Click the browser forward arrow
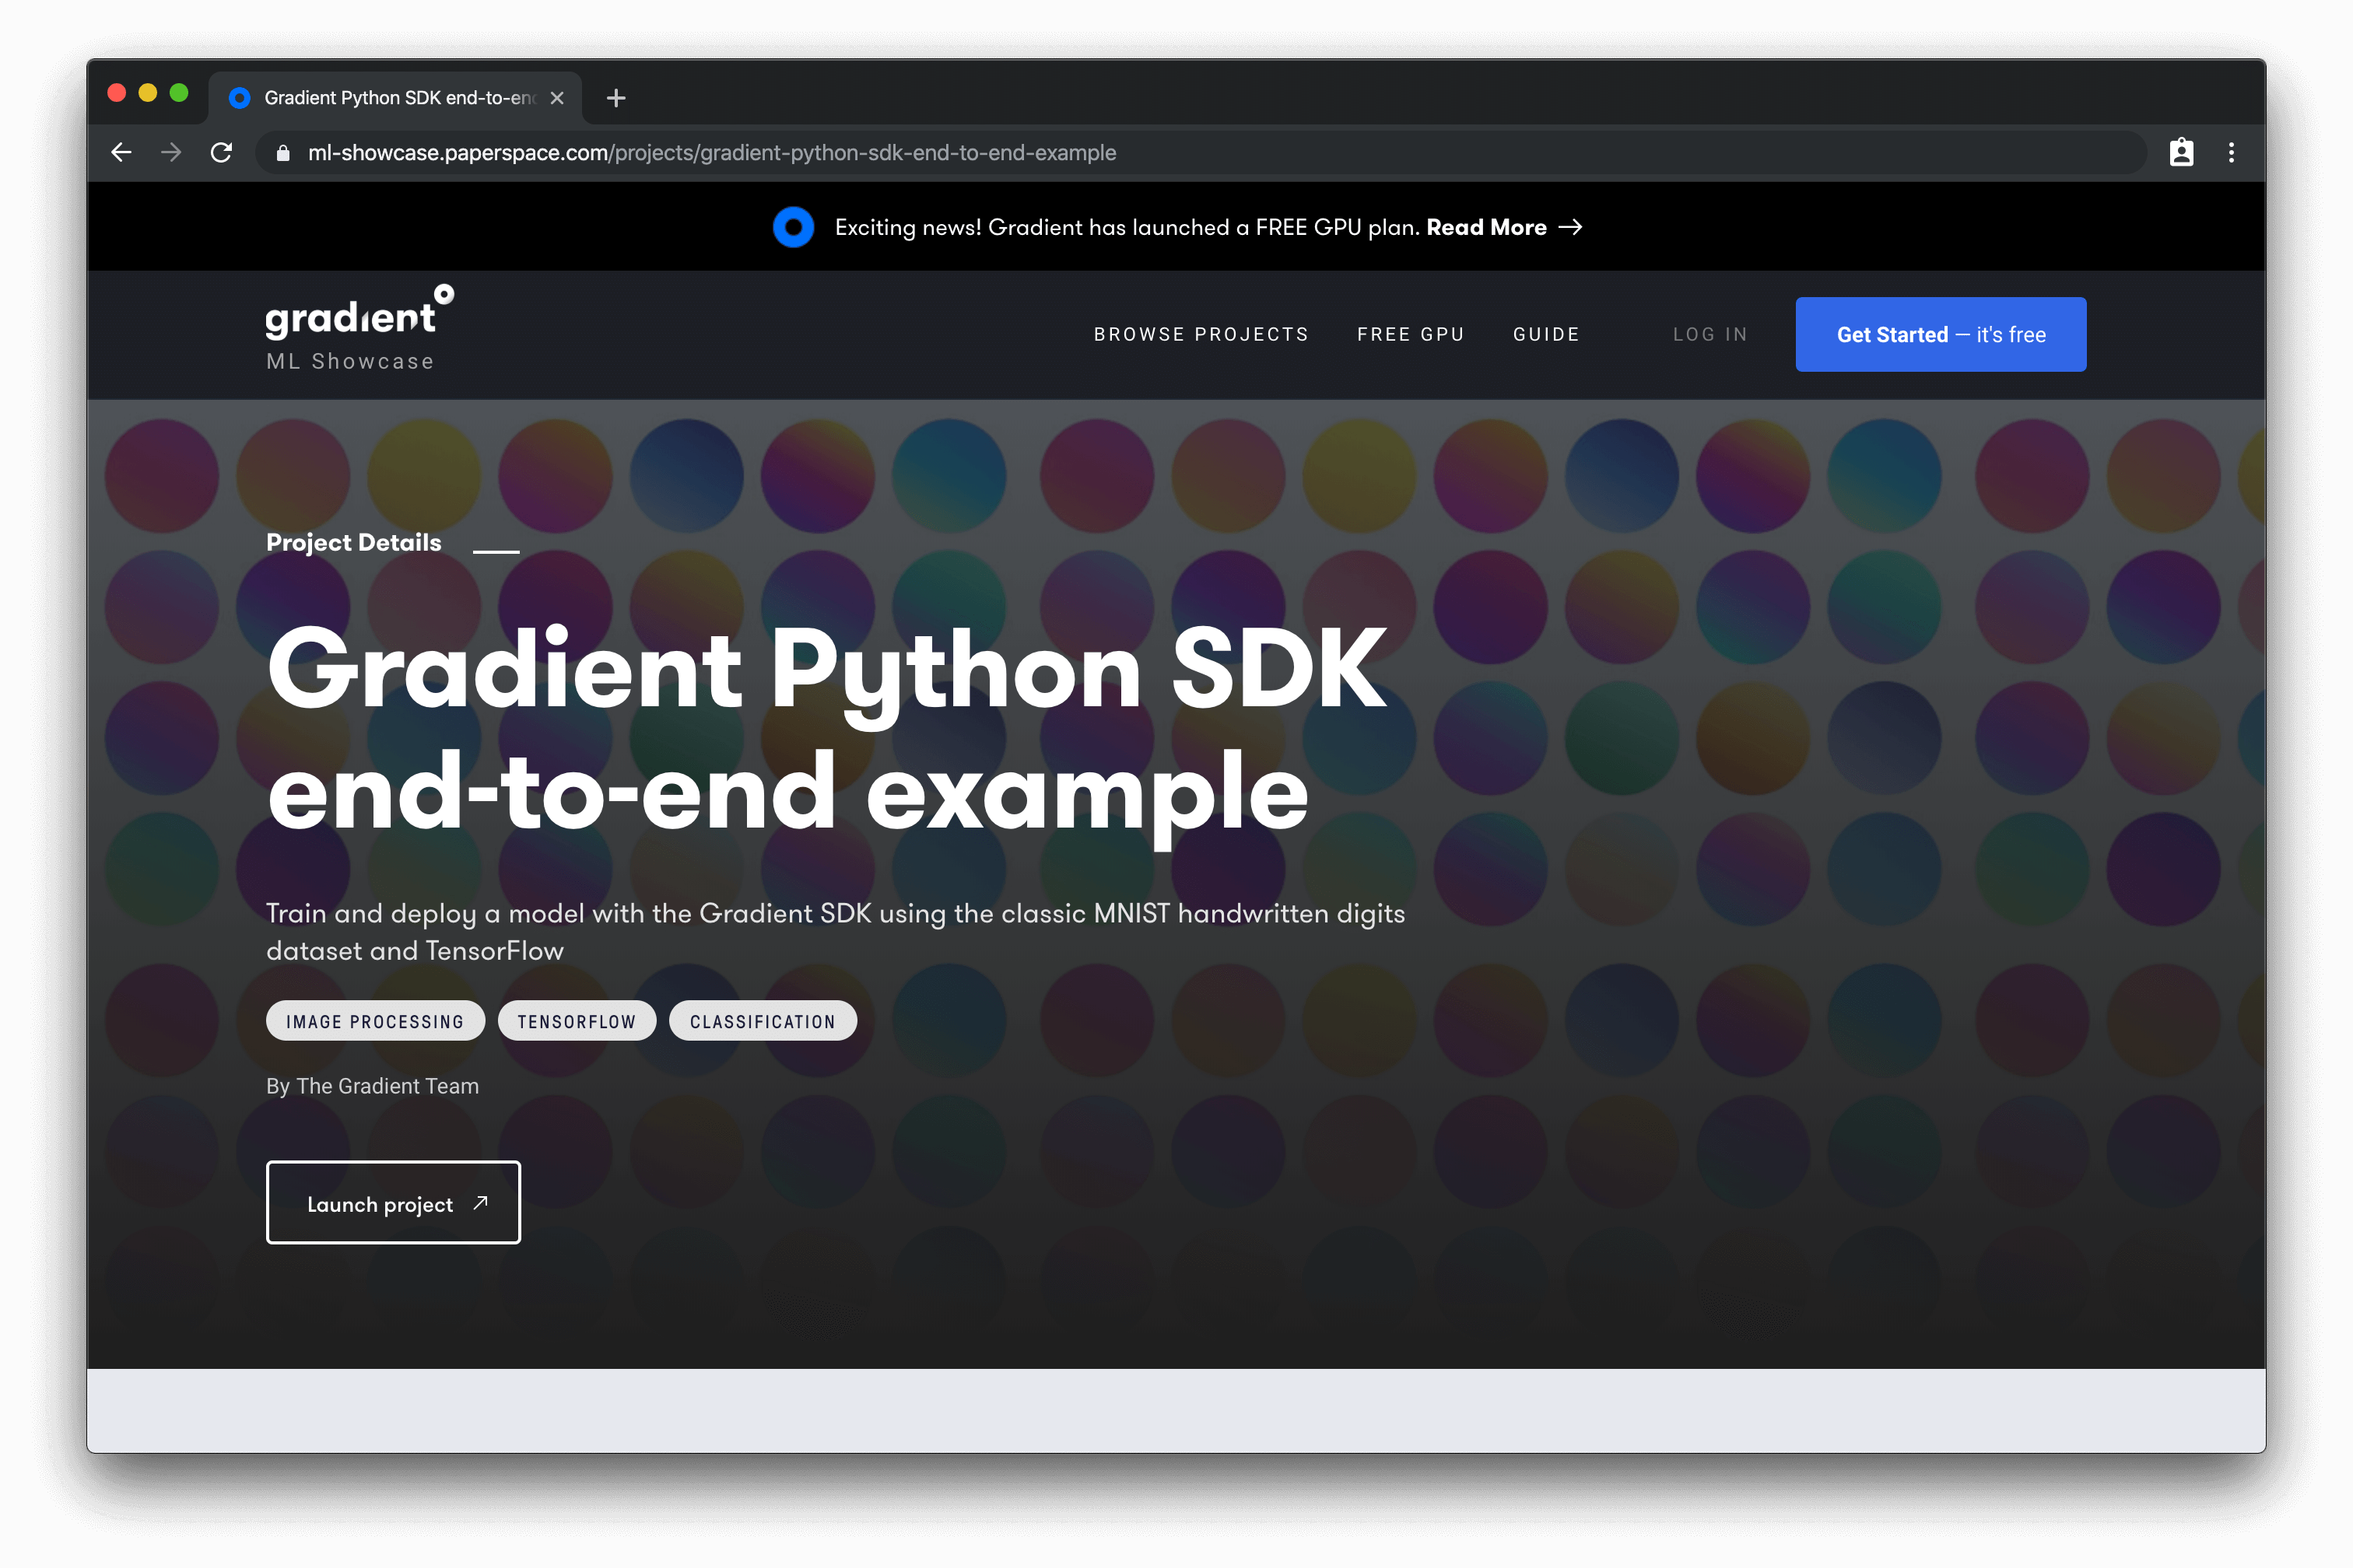Viewport: 2353px width, 1568px height. [171, 152]
